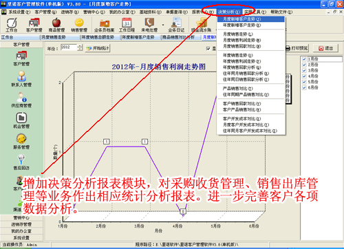Toggle the 3月份 checkbox
The width and height of the screenshot is (344, 249).
tap(304, 70)
